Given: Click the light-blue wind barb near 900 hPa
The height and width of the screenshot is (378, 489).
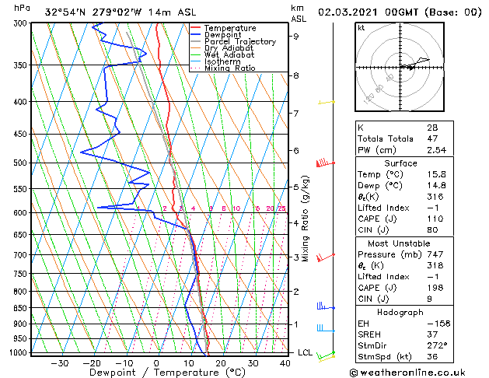Looking at the screenshot, I should pos(326,328).
